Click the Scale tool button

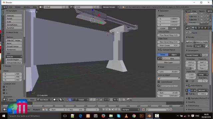14,22
